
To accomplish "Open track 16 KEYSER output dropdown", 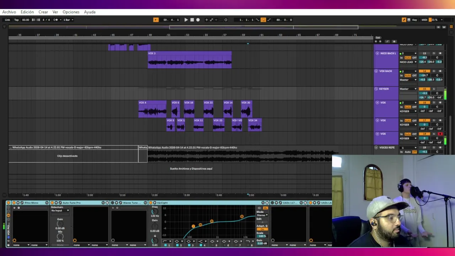I will (x=408, y=111).
